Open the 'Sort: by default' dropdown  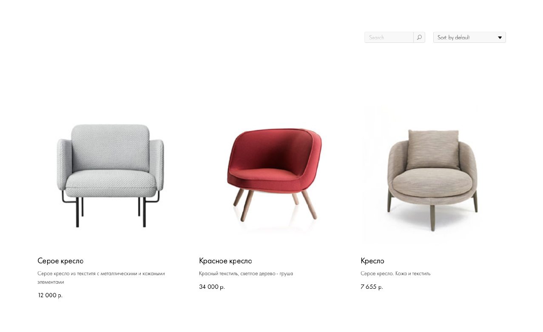pyautogui.click(x=469, y=37)
